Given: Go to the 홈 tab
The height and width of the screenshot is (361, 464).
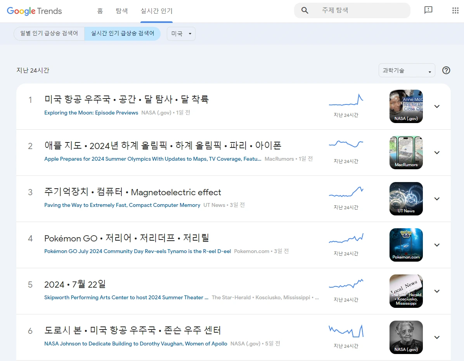Looking at the screenshot, I should (100, 11).
